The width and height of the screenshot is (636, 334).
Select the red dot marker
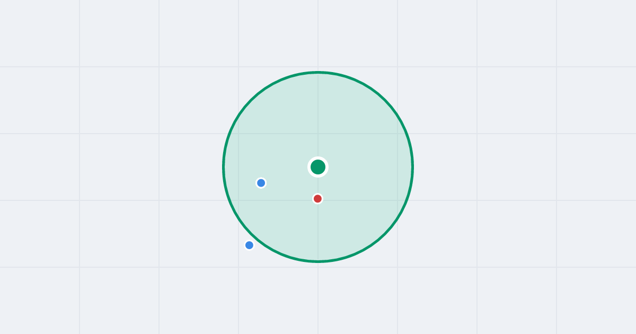tap(317, 199)
